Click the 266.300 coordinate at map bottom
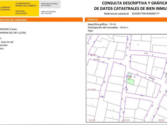This screenshot has width=167, height=125. (x=126, y=120)
